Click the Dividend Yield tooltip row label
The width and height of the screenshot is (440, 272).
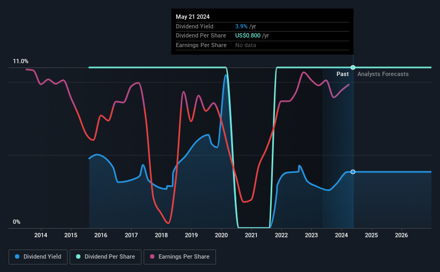[195, 26]
